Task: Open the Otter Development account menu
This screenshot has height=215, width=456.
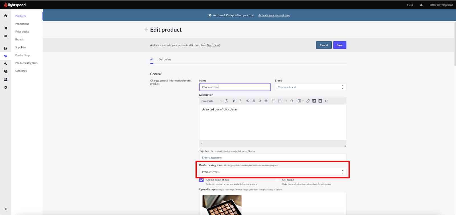Action: pos(441,5)
